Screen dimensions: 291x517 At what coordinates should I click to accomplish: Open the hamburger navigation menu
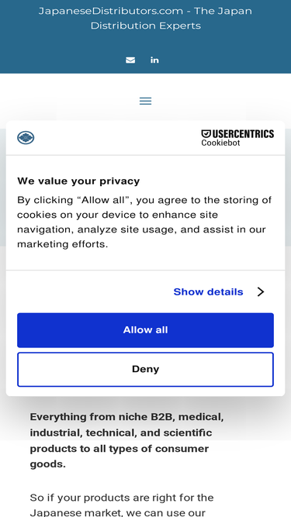(x=146, y=101)
